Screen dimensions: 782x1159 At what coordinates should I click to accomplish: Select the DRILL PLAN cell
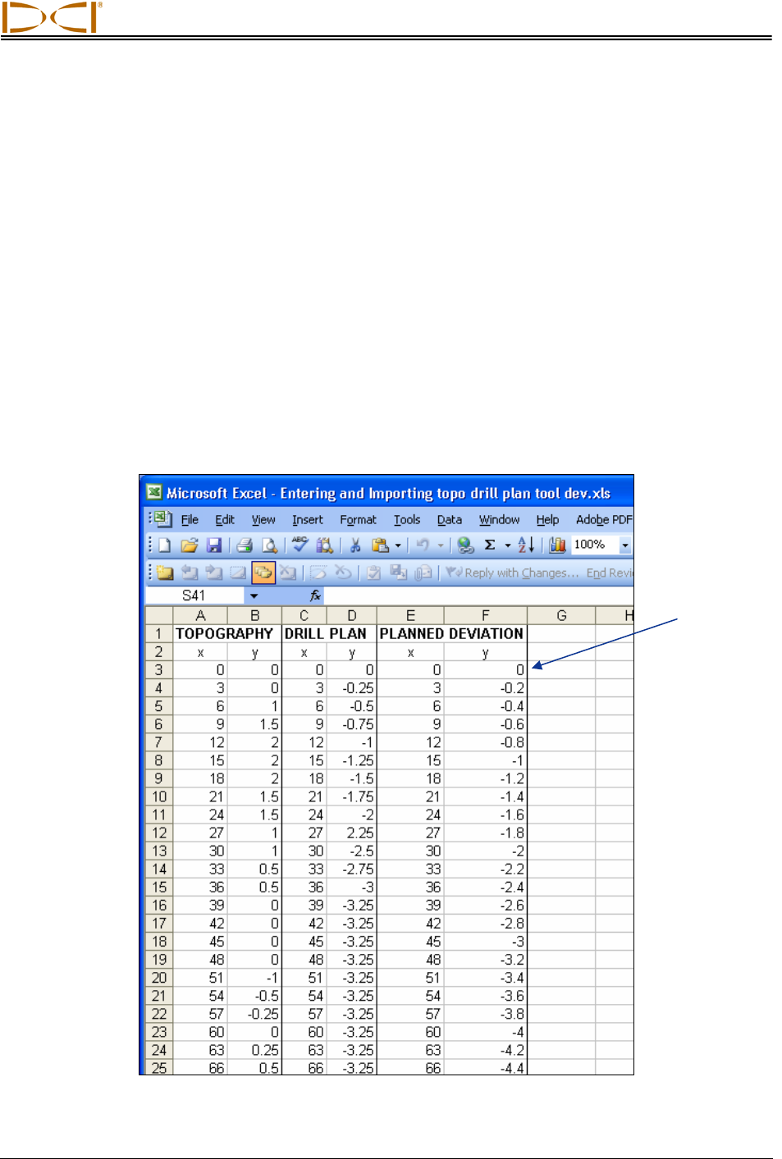326,634
